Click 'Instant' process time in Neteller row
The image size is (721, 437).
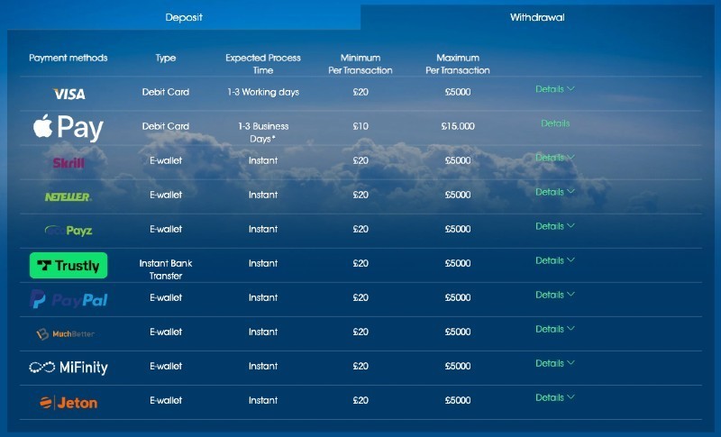(263, 195)
